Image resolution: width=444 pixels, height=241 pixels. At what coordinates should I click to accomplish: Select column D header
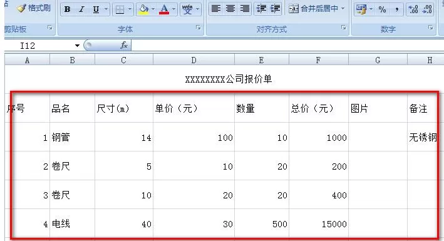click(x=194, y=60)
